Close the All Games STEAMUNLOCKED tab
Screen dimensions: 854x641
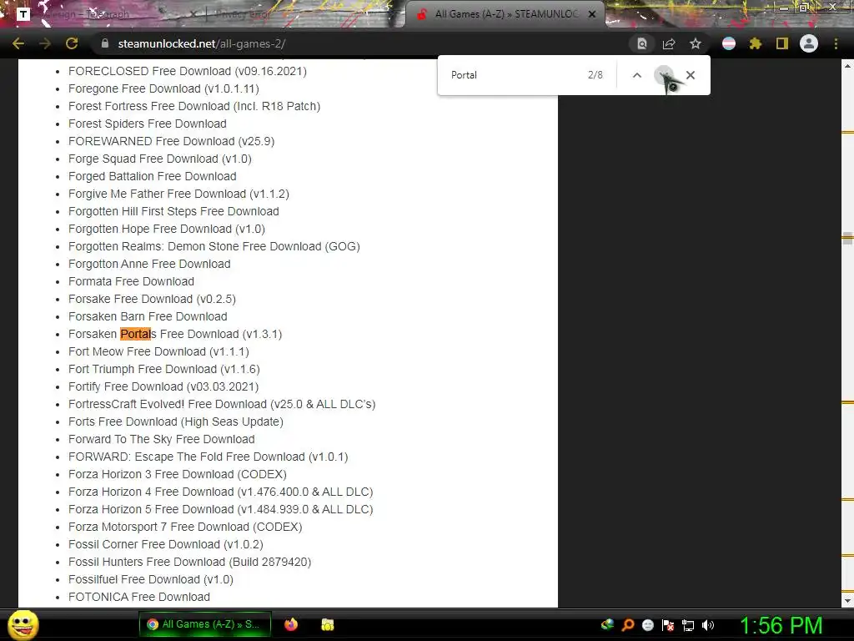[592, 14]
